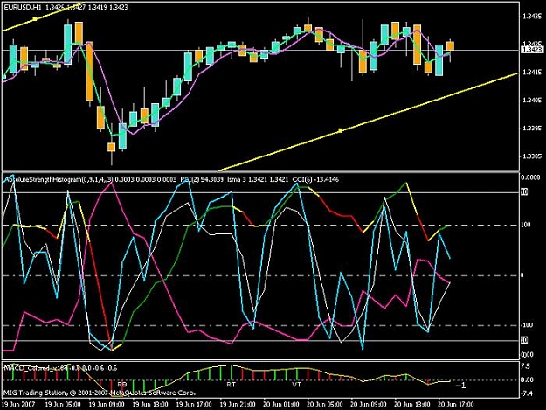Click the 19 Jun 13:00 time label

[x=150, y=405]
